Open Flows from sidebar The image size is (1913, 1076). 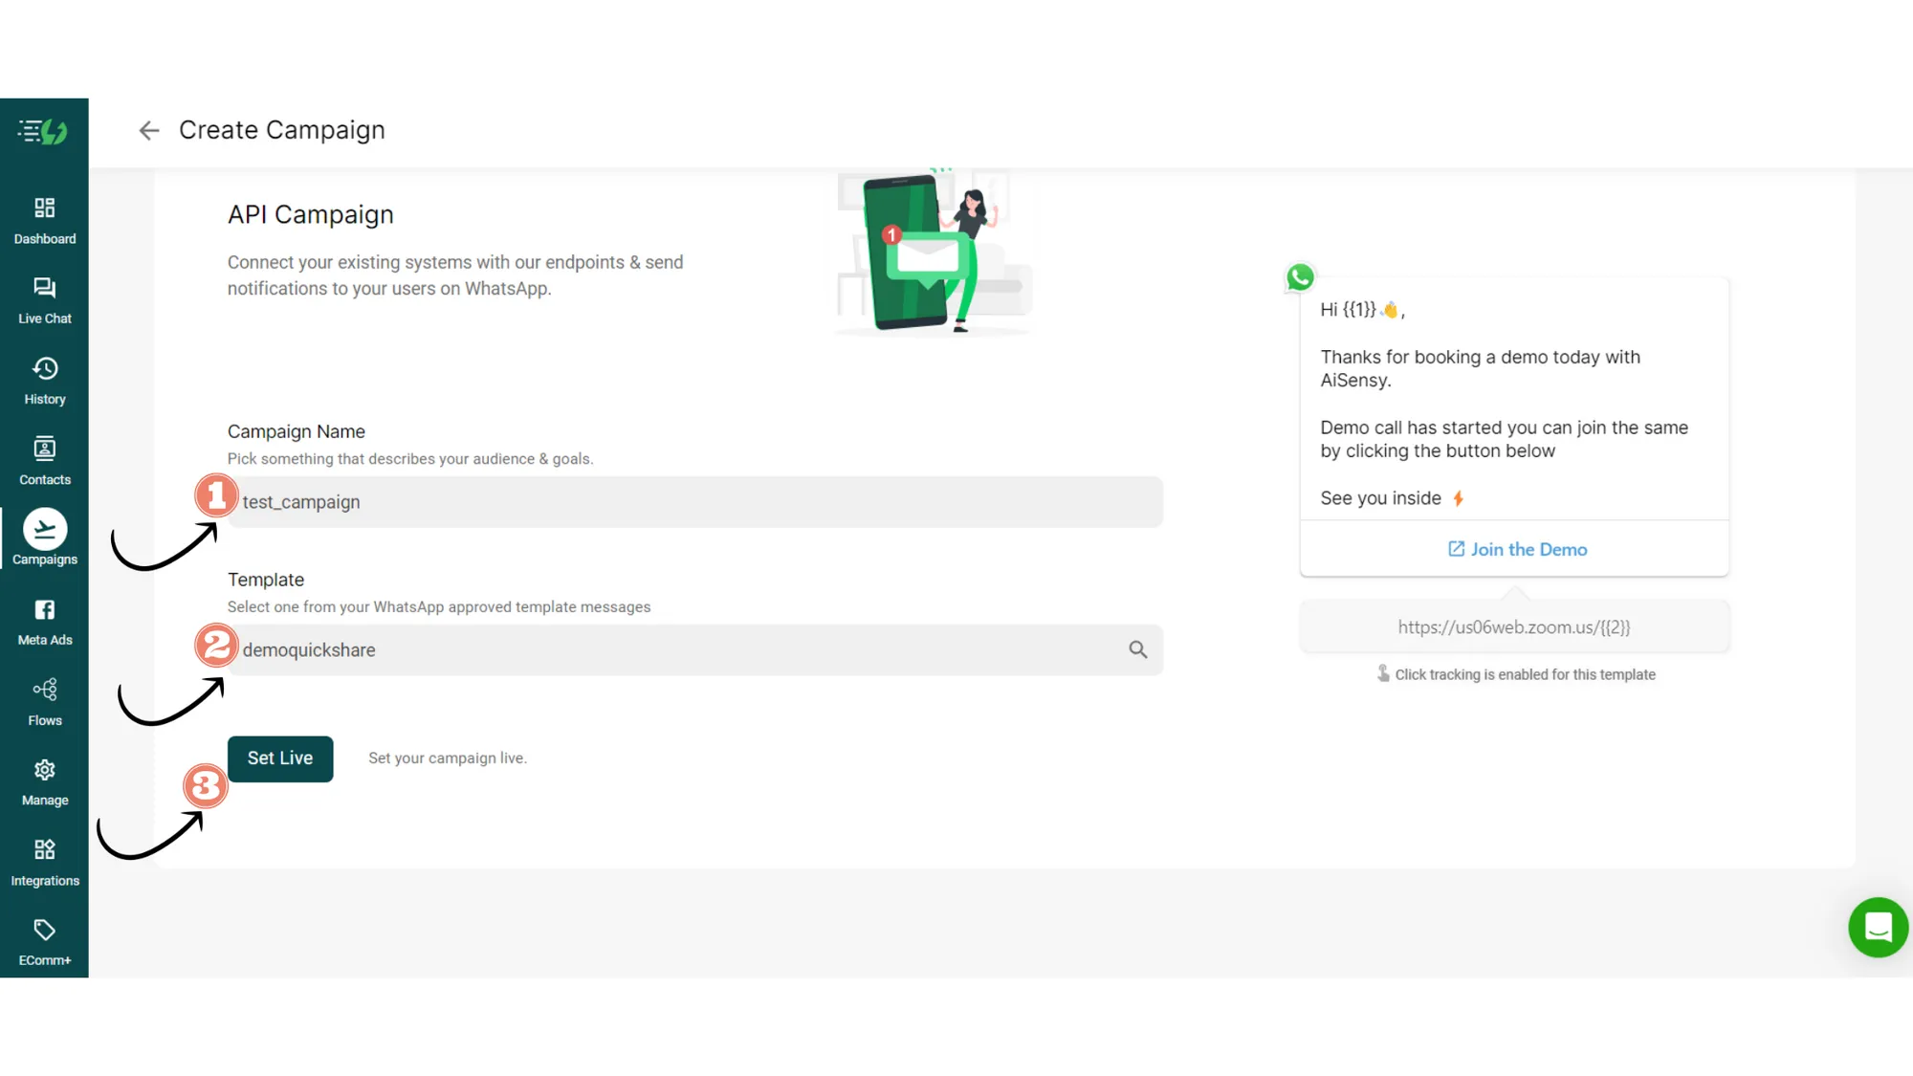pos(44,702)
